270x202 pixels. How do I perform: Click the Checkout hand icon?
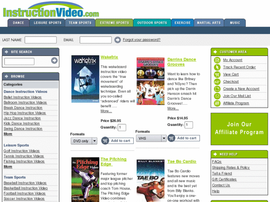click(x=217, y=82)
